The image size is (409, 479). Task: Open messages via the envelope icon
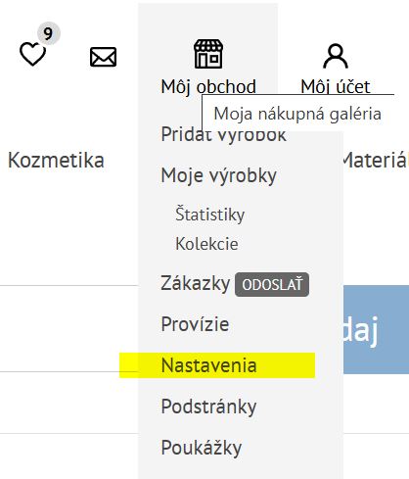click(x=103, y=57)
